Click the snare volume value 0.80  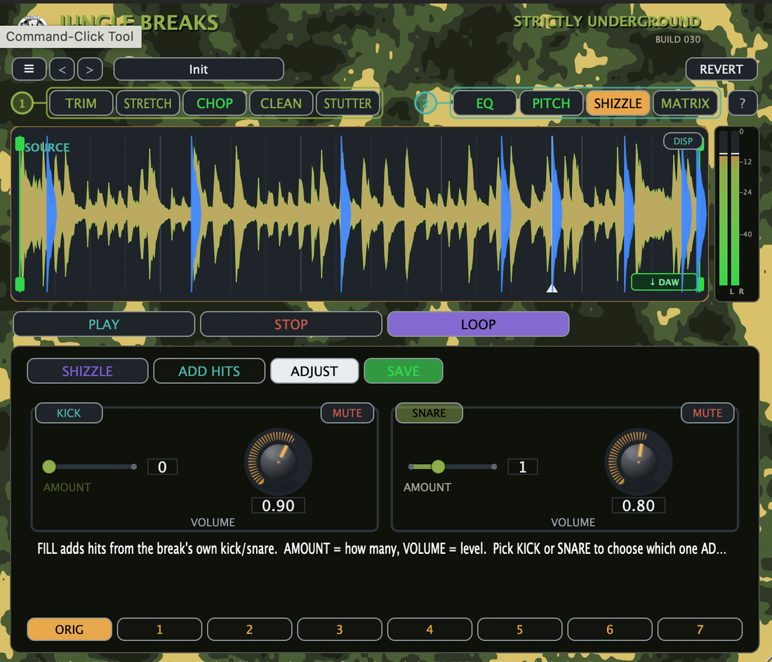tap(639, 505)
